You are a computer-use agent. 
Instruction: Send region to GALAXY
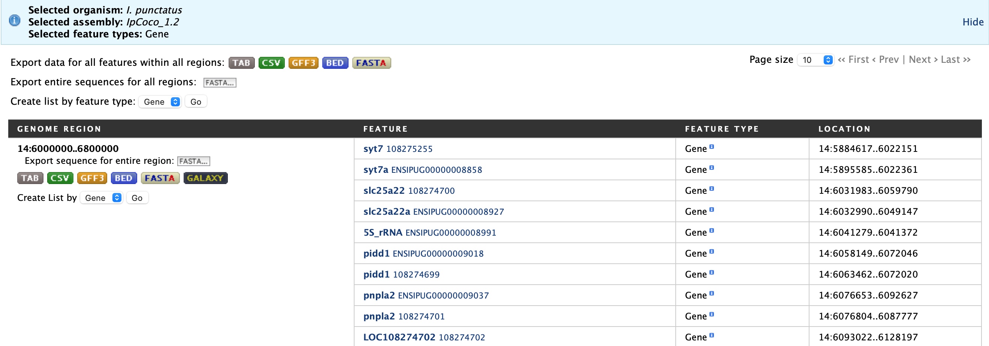(205, 178)
